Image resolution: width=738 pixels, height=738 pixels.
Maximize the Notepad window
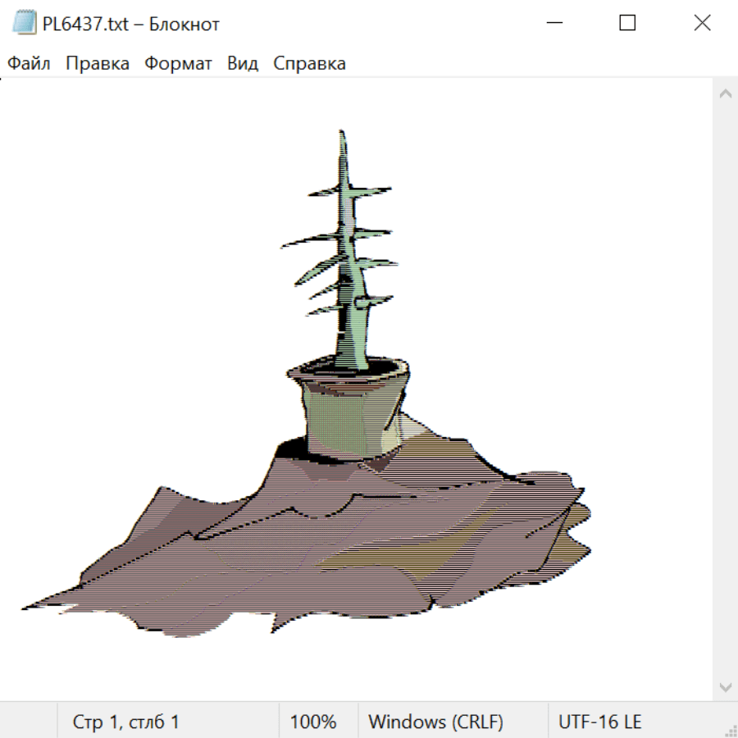(627, 24)
